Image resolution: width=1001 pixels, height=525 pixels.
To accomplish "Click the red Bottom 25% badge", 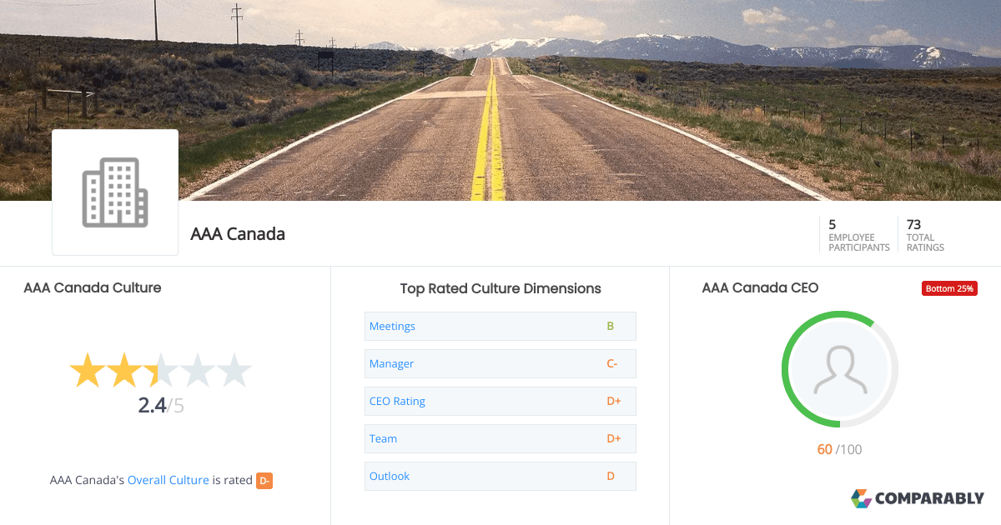I will click(x=949, y=287).
